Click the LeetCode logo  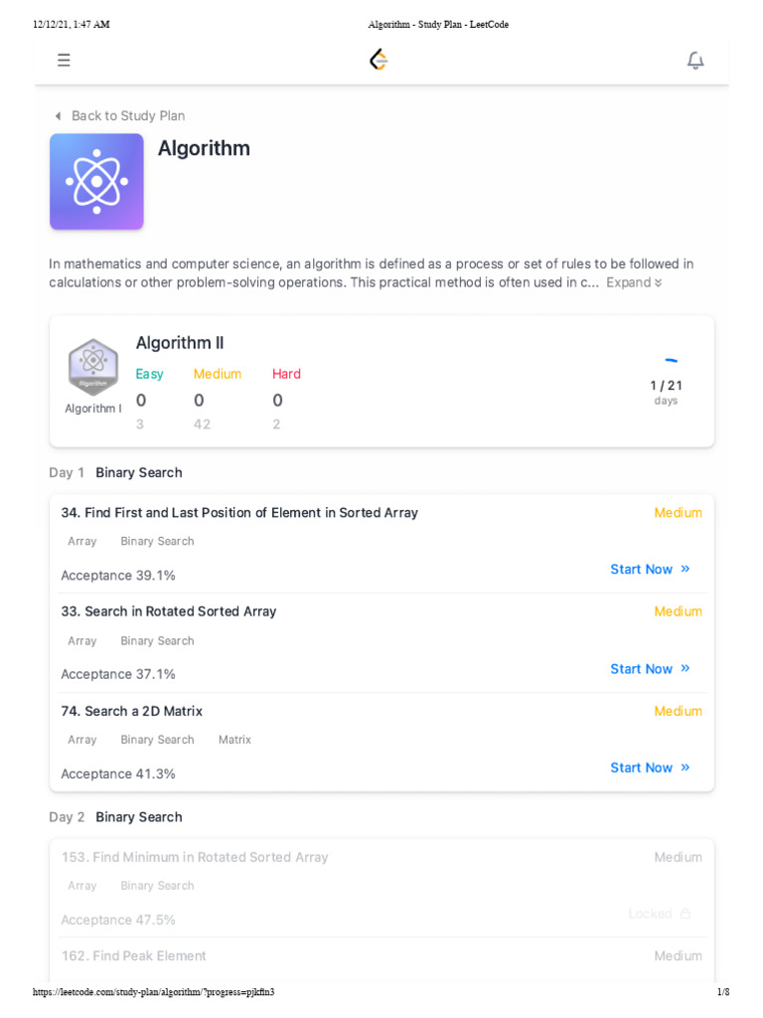pyautogui.click(x=379, y=60)
